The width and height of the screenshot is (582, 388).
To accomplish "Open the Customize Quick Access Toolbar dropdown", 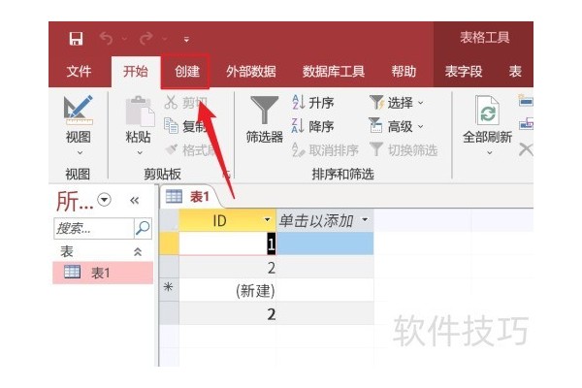I will coord(186,39).
